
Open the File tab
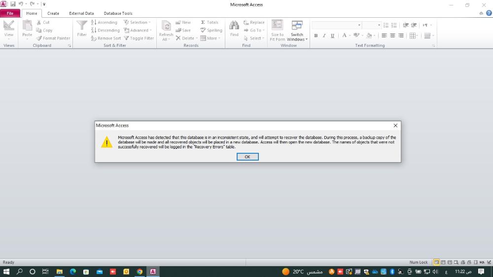pyautogui.click(x=10, y=13)
